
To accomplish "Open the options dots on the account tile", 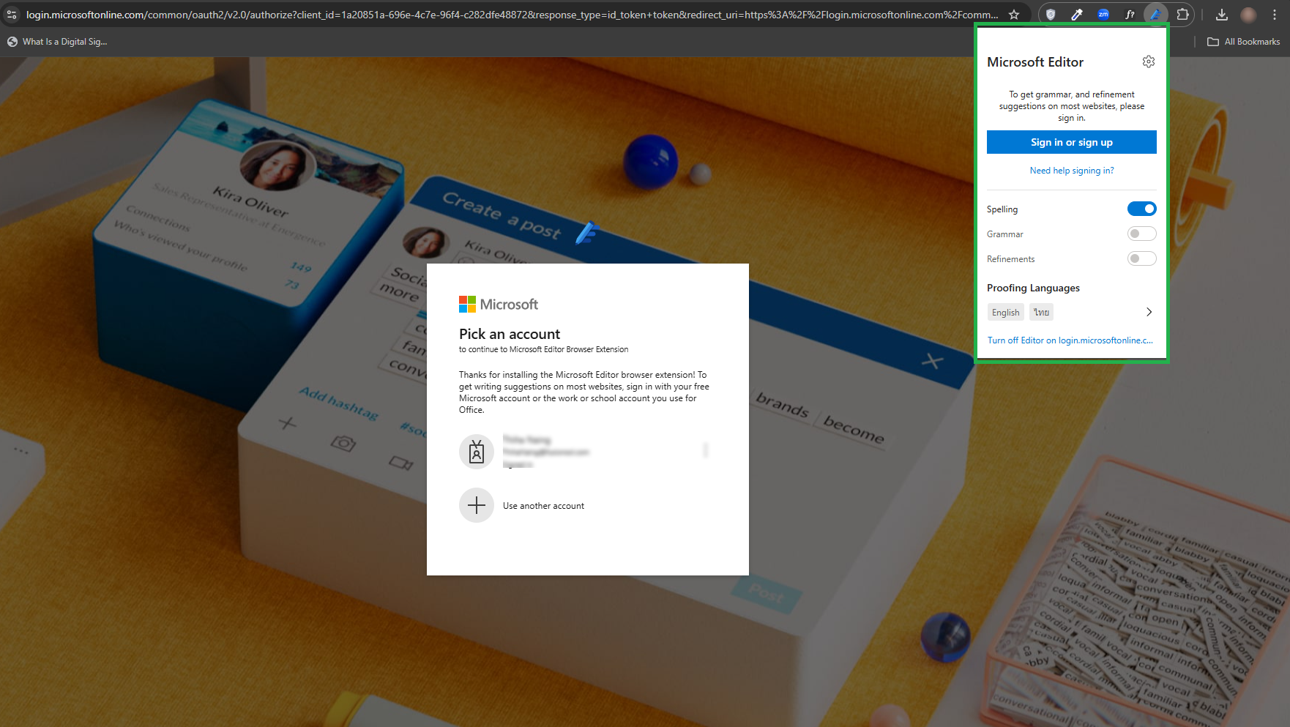I will click(x=706, y=450).
